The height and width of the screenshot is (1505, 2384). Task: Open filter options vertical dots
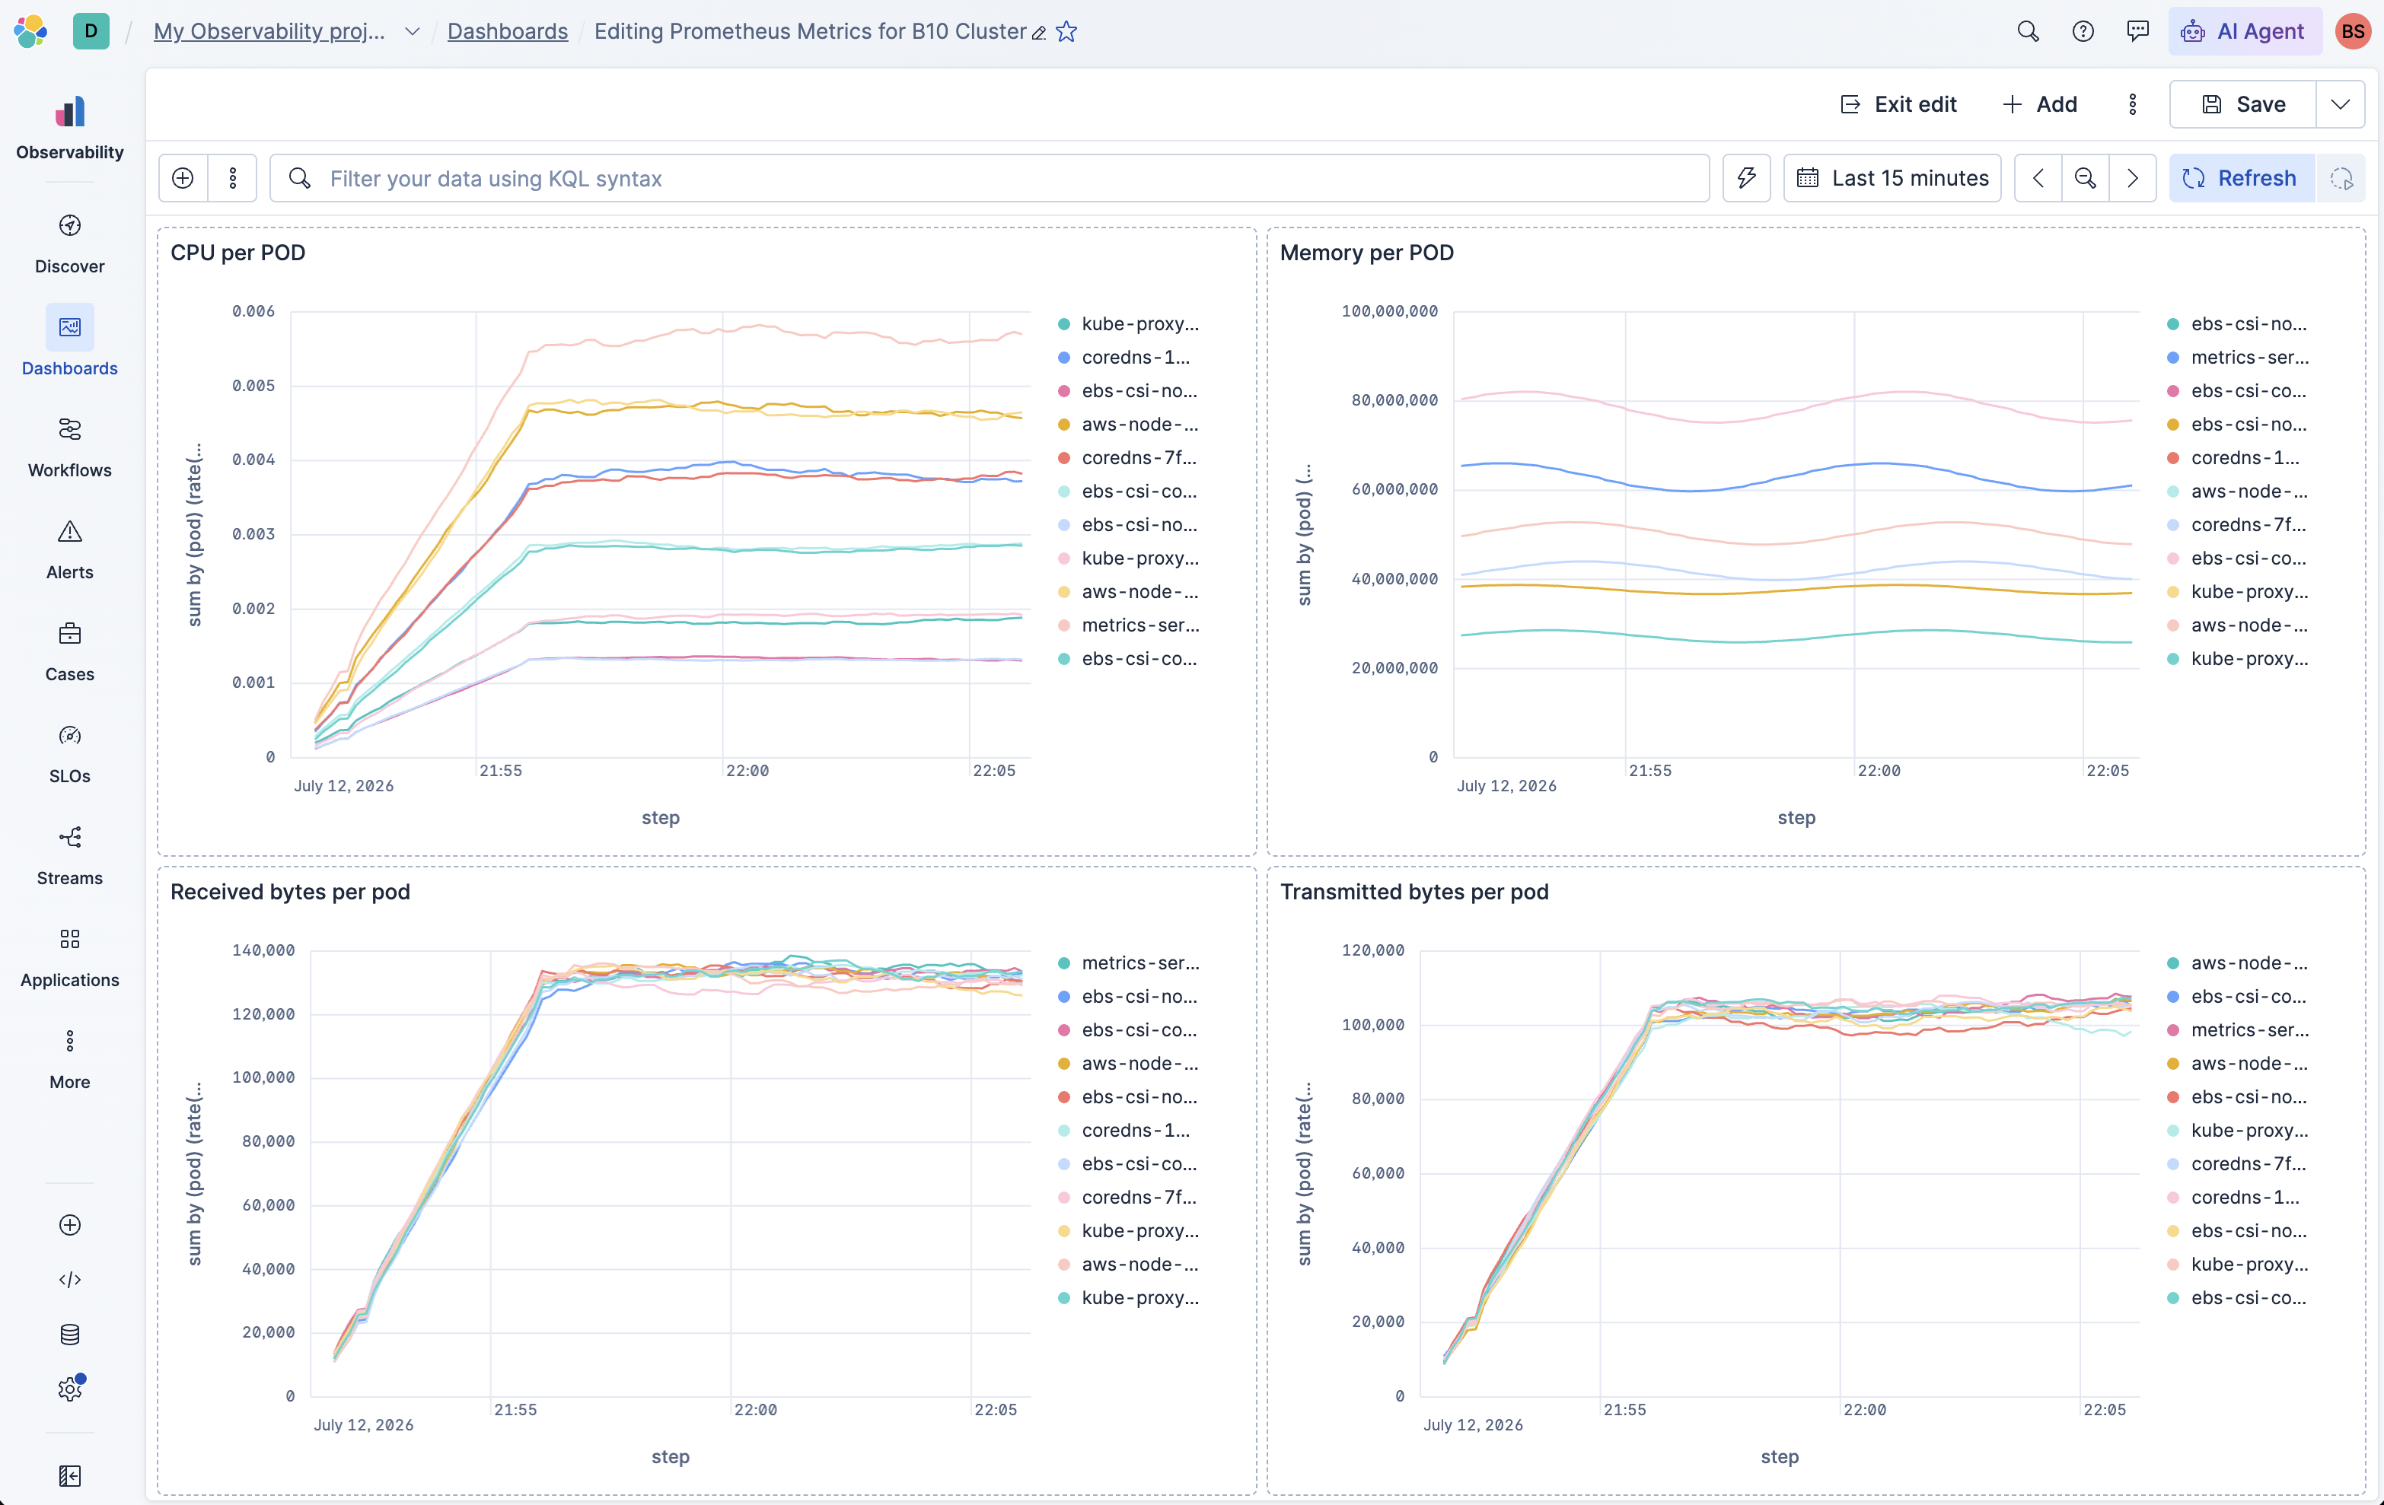[233, 178]
